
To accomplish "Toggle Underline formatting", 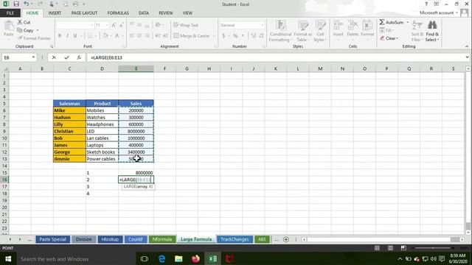I will pyautogui.click(x=75, y=36).
